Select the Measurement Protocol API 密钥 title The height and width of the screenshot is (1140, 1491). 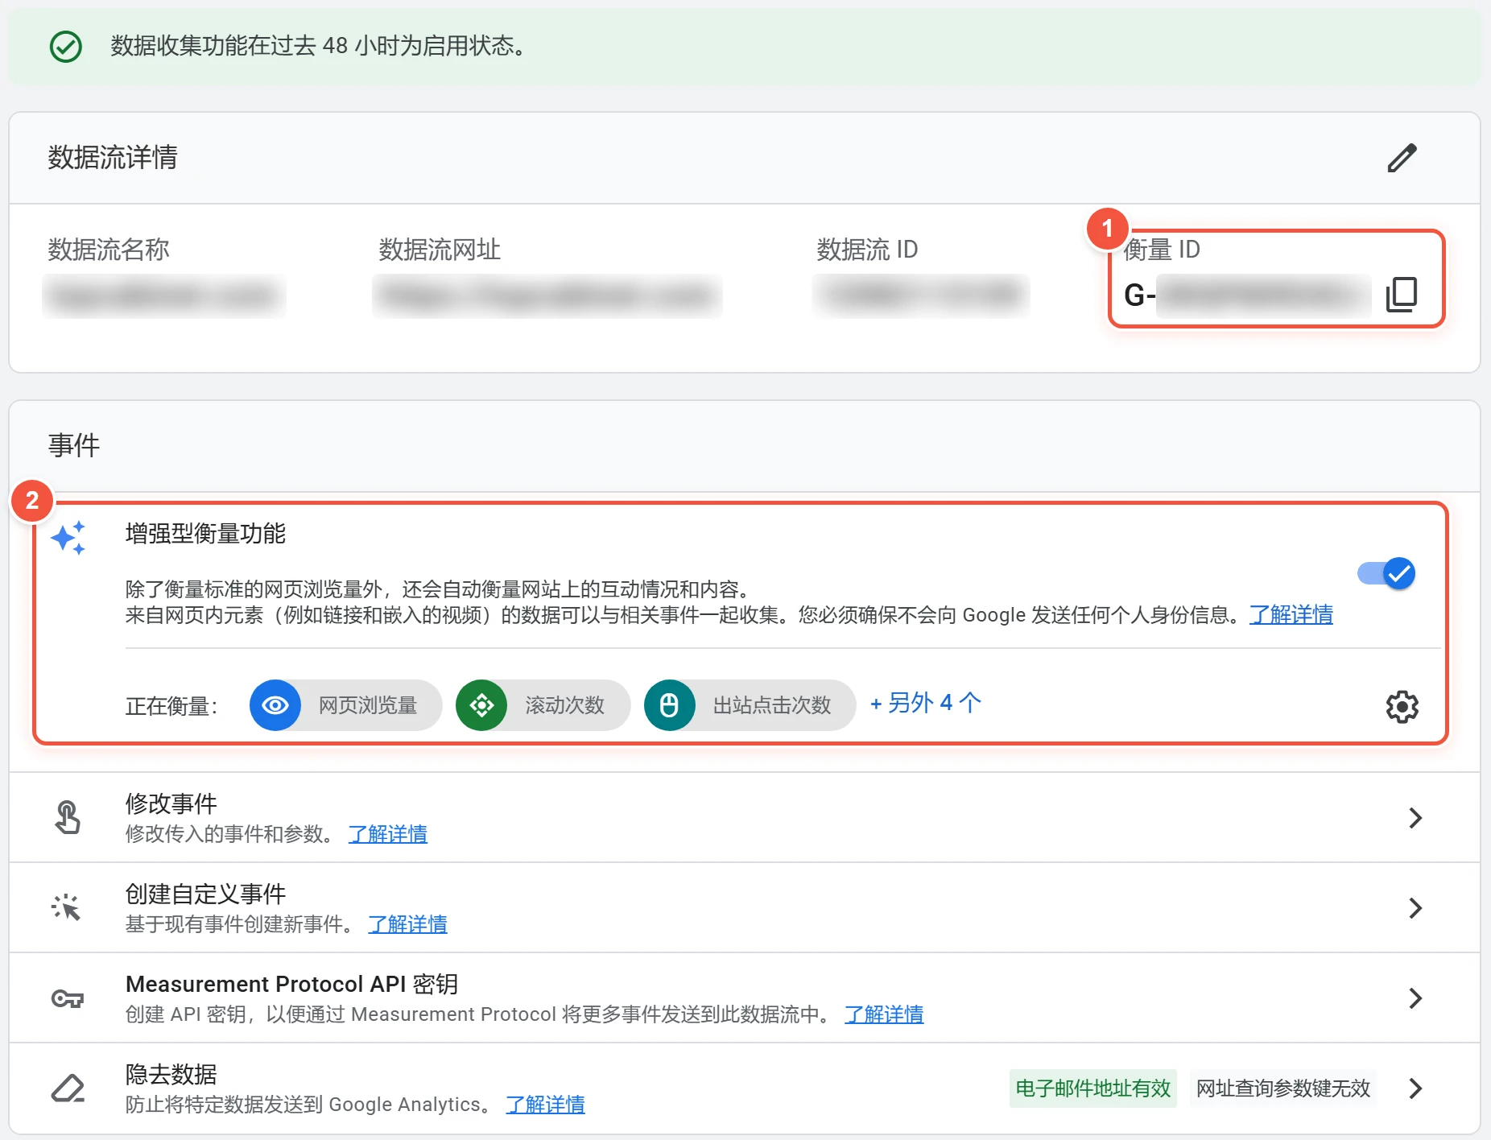pos(291,984)
